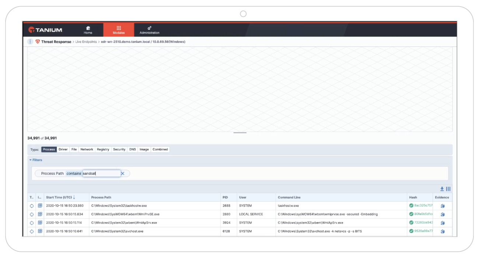This screenshot has width=479, height=258.
Task: Sort by Process Path column
Action: point(155,197)
